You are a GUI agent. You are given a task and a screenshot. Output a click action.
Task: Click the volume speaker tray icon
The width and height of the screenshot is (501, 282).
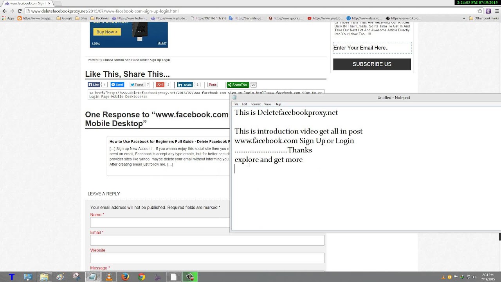tap(474, 277)
